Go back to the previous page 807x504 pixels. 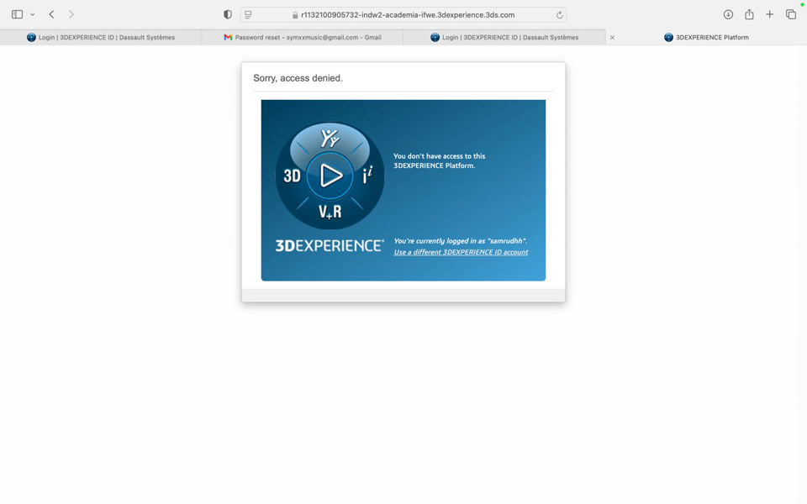[x=51, y=14]
